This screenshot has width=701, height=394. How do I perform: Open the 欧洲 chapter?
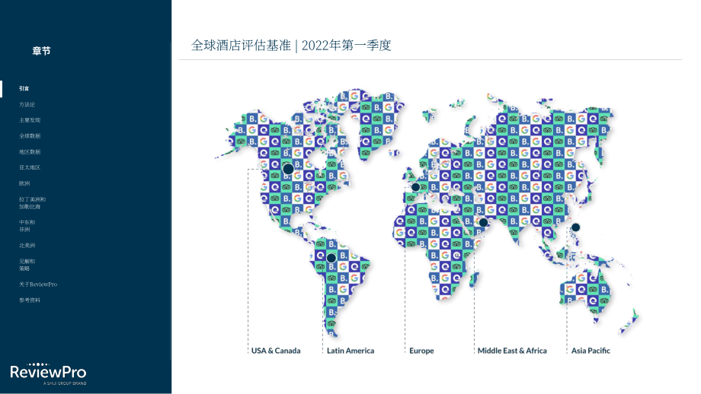point(24,183)
